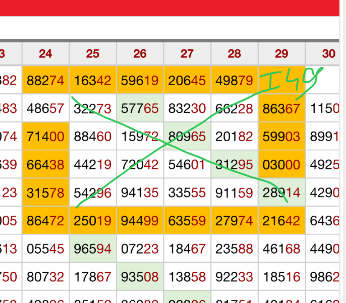The image size is (346, 303).
Task: Select green cell 31295
Action: (234, 165)
